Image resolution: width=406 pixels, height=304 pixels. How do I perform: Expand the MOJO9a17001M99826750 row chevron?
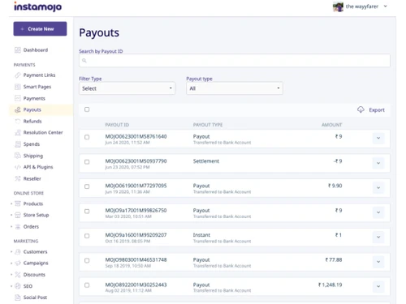pos(378,212)
